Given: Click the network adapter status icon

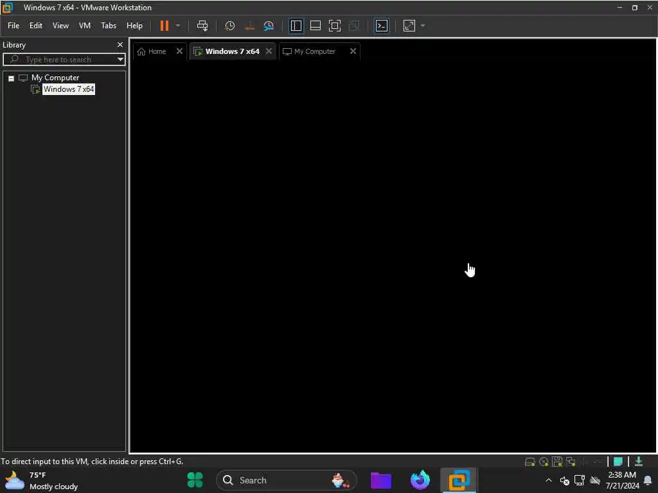Looking at the screenshot, I should (571, 462).
